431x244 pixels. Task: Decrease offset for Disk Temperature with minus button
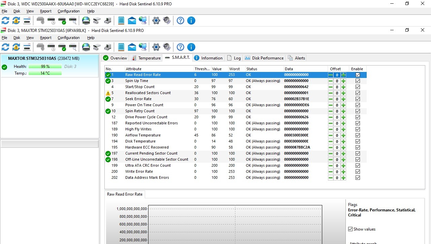click(331, 141)
